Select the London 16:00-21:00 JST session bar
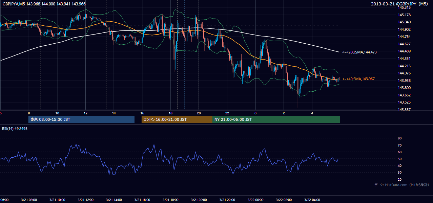This screenshot has width=433, height=203. coord(177,119)
